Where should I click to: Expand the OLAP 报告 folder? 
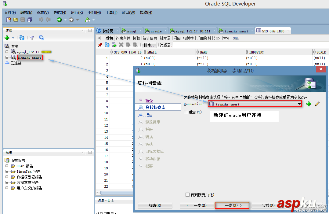7,166
